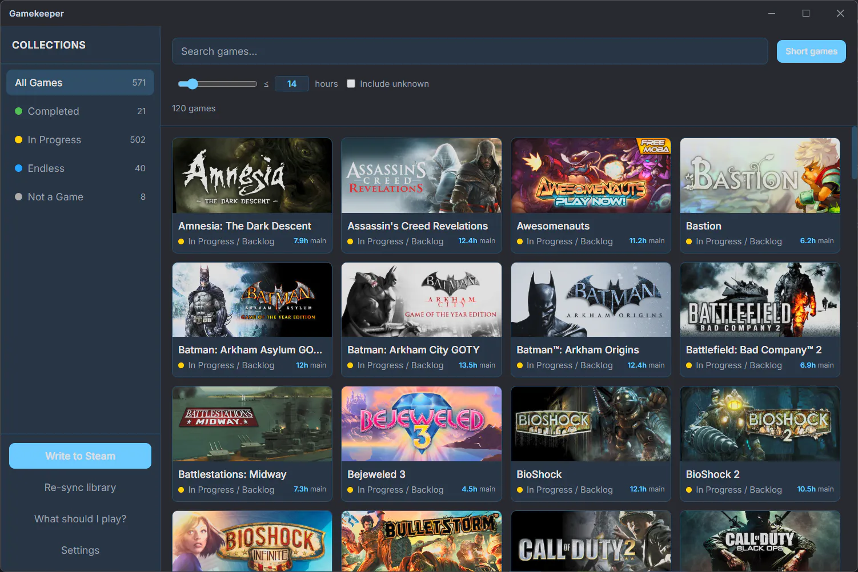Click the Battlestations: Midway title
858x572 pixels.
click(x=232, y=474)
